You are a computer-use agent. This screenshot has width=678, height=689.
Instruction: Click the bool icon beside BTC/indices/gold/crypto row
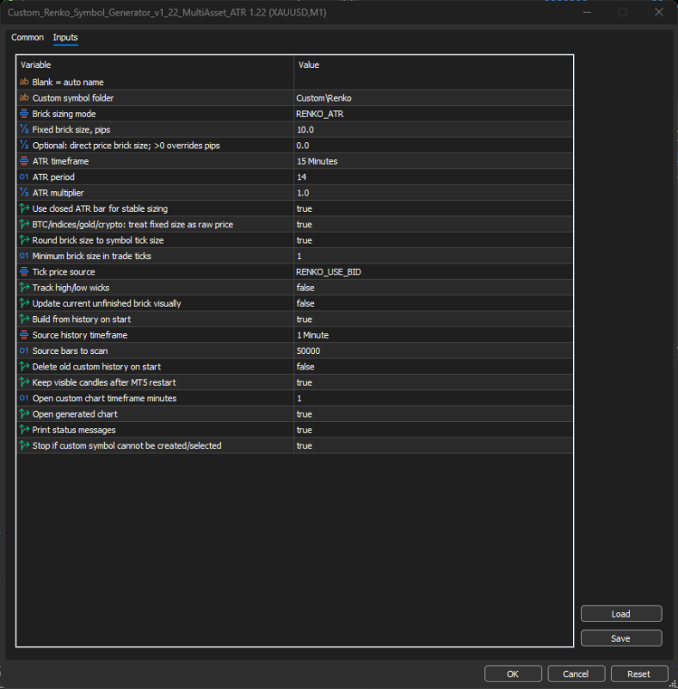point(24,224)
